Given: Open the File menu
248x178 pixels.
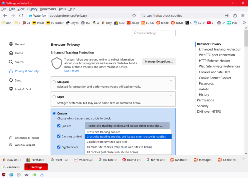Looking at the screenshot, I should click(4, 9).
